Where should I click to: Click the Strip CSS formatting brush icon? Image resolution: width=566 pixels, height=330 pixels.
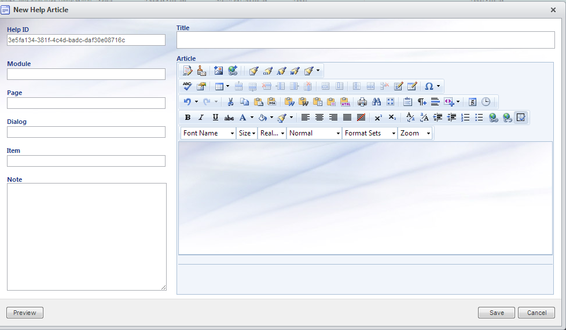point(268,71)
